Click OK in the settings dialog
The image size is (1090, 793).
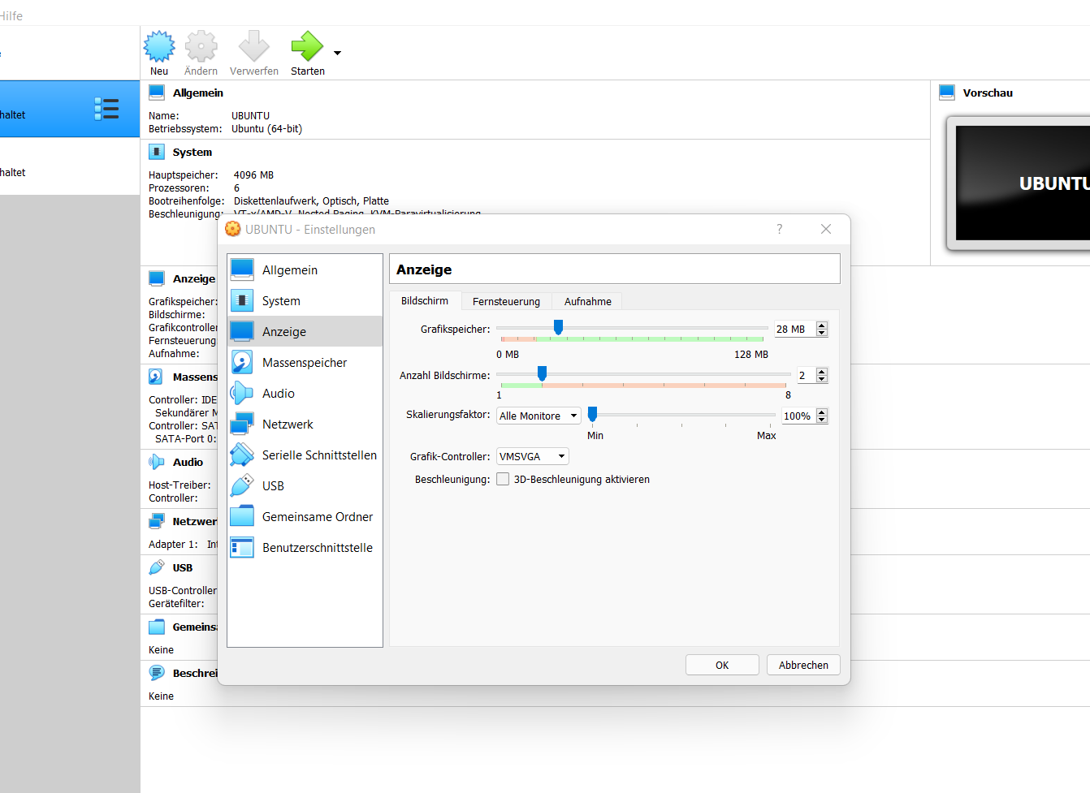click(722, 665)
